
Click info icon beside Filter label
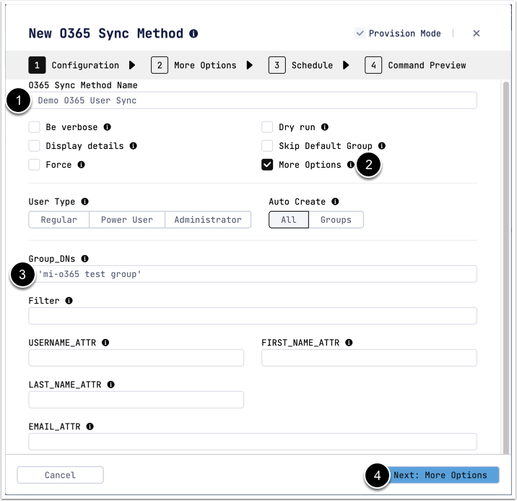pyautogui.click(x=69, y=301)
